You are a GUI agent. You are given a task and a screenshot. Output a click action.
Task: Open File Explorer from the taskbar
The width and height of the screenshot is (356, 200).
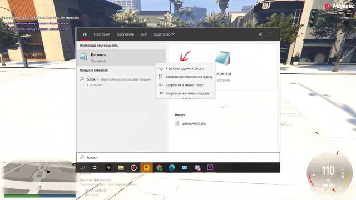121,168
